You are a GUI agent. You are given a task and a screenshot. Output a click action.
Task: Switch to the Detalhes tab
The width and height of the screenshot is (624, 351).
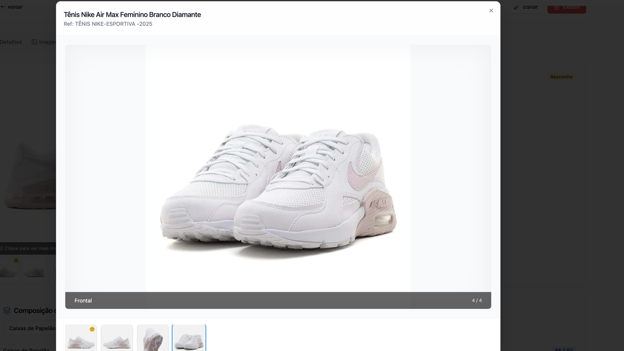(11, 42)
